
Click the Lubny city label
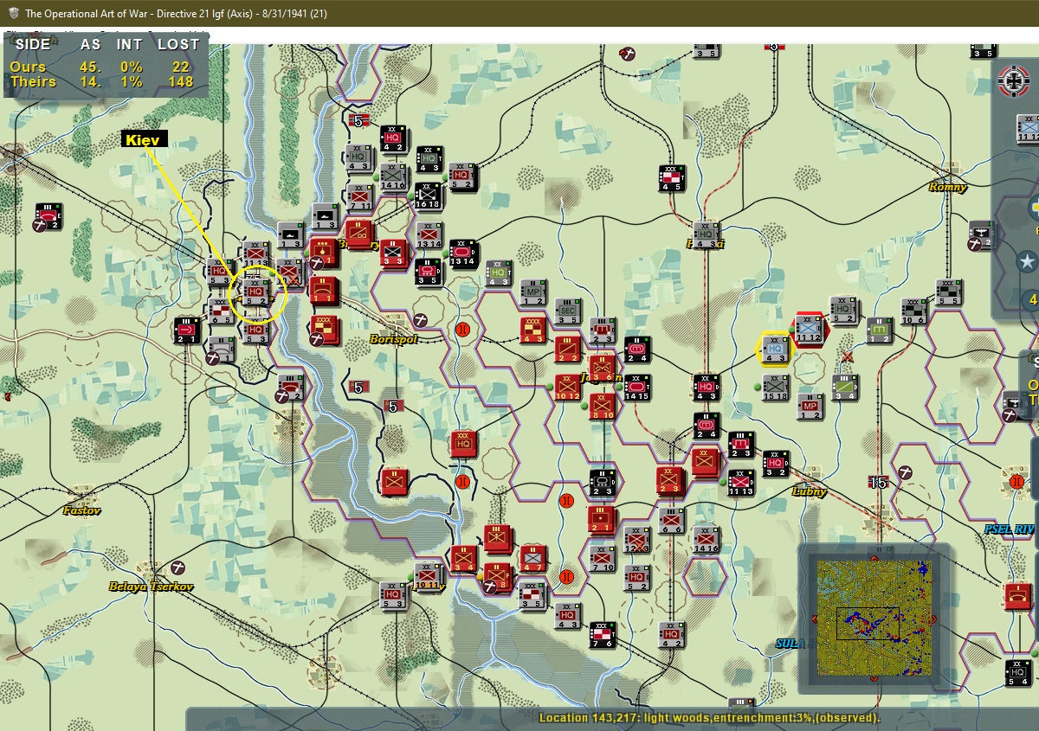(x=809, y=491)
